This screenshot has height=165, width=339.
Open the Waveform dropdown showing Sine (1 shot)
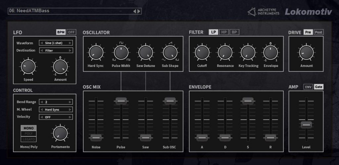[56, 43]
